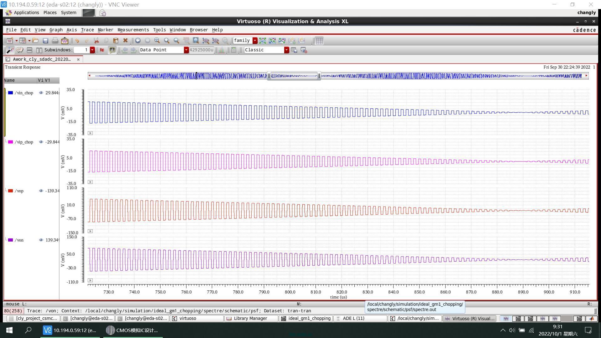Switch to ideal_gm1_chopping taskbar button
The image size is (601, 338).
[306, 319]
